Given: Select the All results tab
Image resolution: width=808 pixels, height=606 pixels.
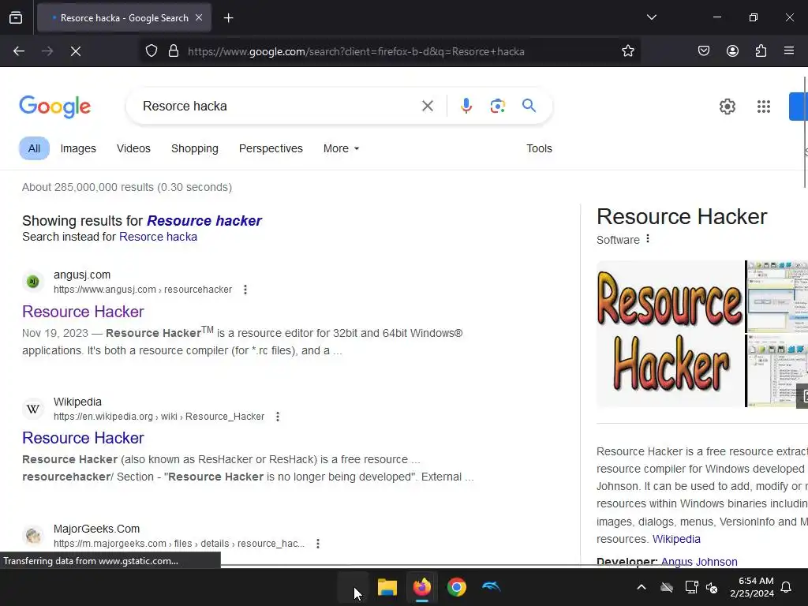Looking at the screenshot, I should (x=34, y=148).
